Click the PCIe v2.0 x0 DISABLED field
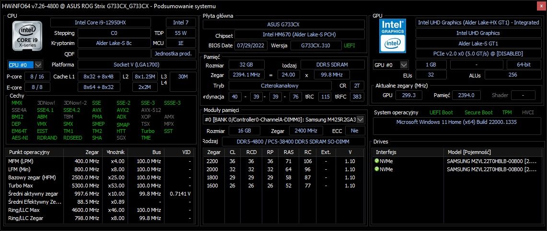Image resolution: width=547 pixels, height=231 pixels. (x=478, y=54)
